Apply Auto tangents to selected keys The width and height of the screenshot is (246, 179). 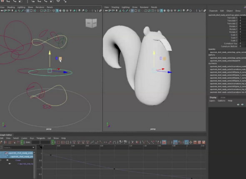[74, 142]
